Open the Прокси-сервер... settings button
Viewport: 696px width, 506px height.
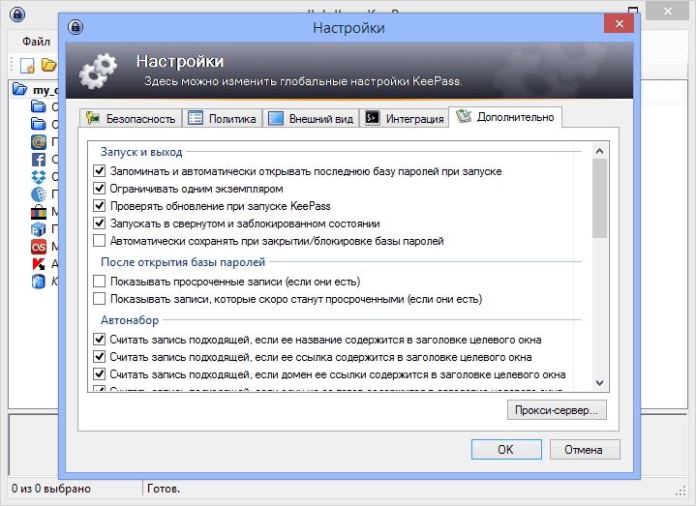tap(557, 410)
